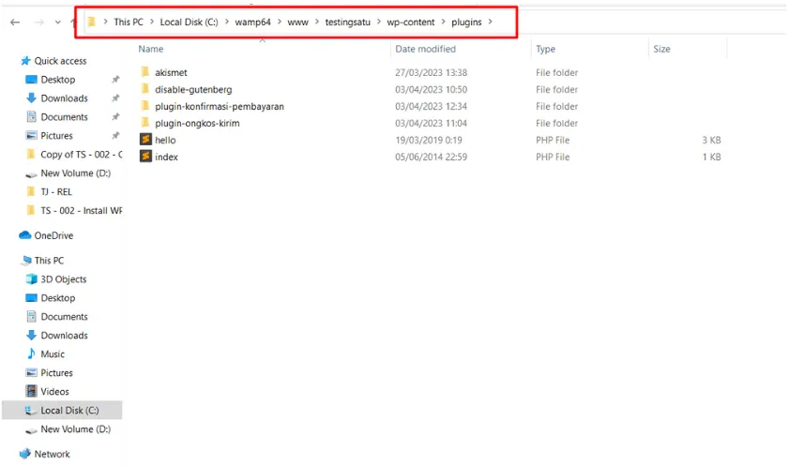Expand chevron after wamp64 breadcrumb
Image resolution: width=789 pixels, height=466 pixels.
[x=280, y=22]
